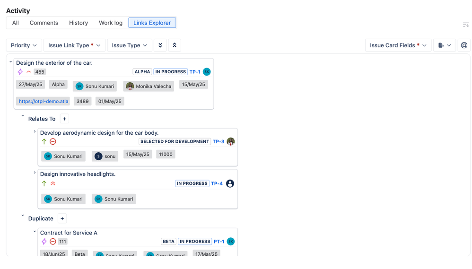Expand the Design innovative headlights card
This screenshot has height=269, width=472.
[x=35, y=173]
